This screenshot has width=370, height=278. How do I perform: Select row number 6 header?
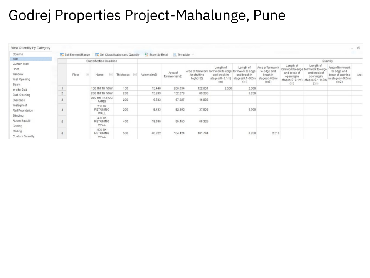(62, 133)
